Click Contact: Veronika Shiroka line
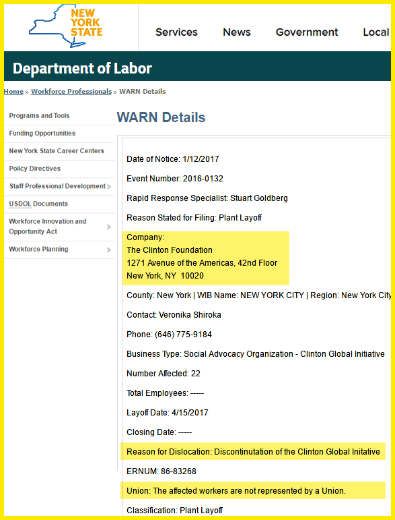The width and height of the screenshot is (395, 520). 174,315
